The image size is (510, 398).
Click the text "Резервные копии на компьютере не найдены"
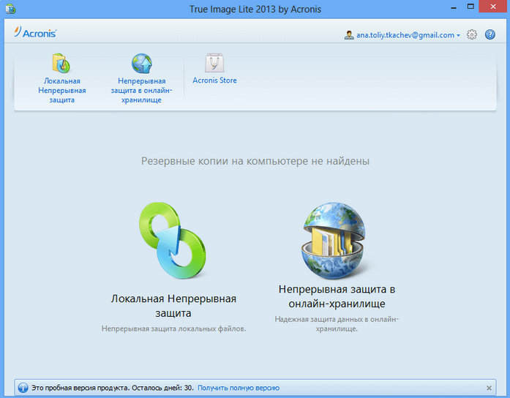coord(255,161)
